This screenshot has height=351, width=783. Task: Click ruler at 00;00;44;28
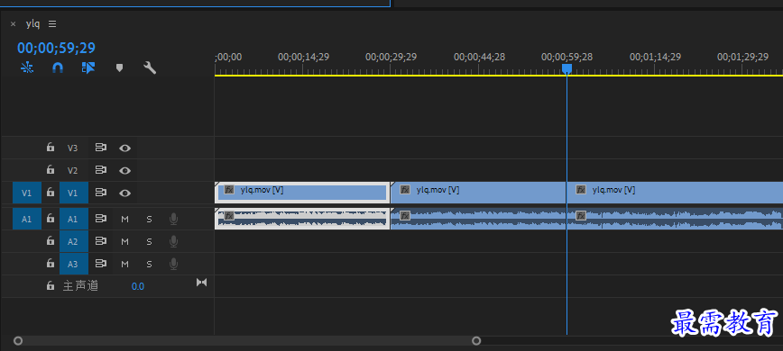point(479,58)
